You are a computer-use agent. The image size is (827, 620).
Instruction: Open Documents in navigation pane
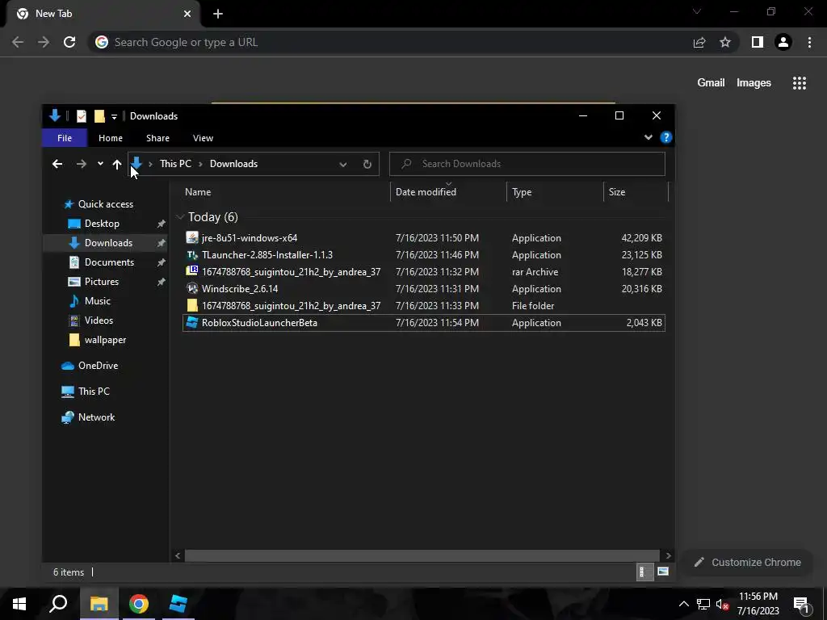pos(109,262)
